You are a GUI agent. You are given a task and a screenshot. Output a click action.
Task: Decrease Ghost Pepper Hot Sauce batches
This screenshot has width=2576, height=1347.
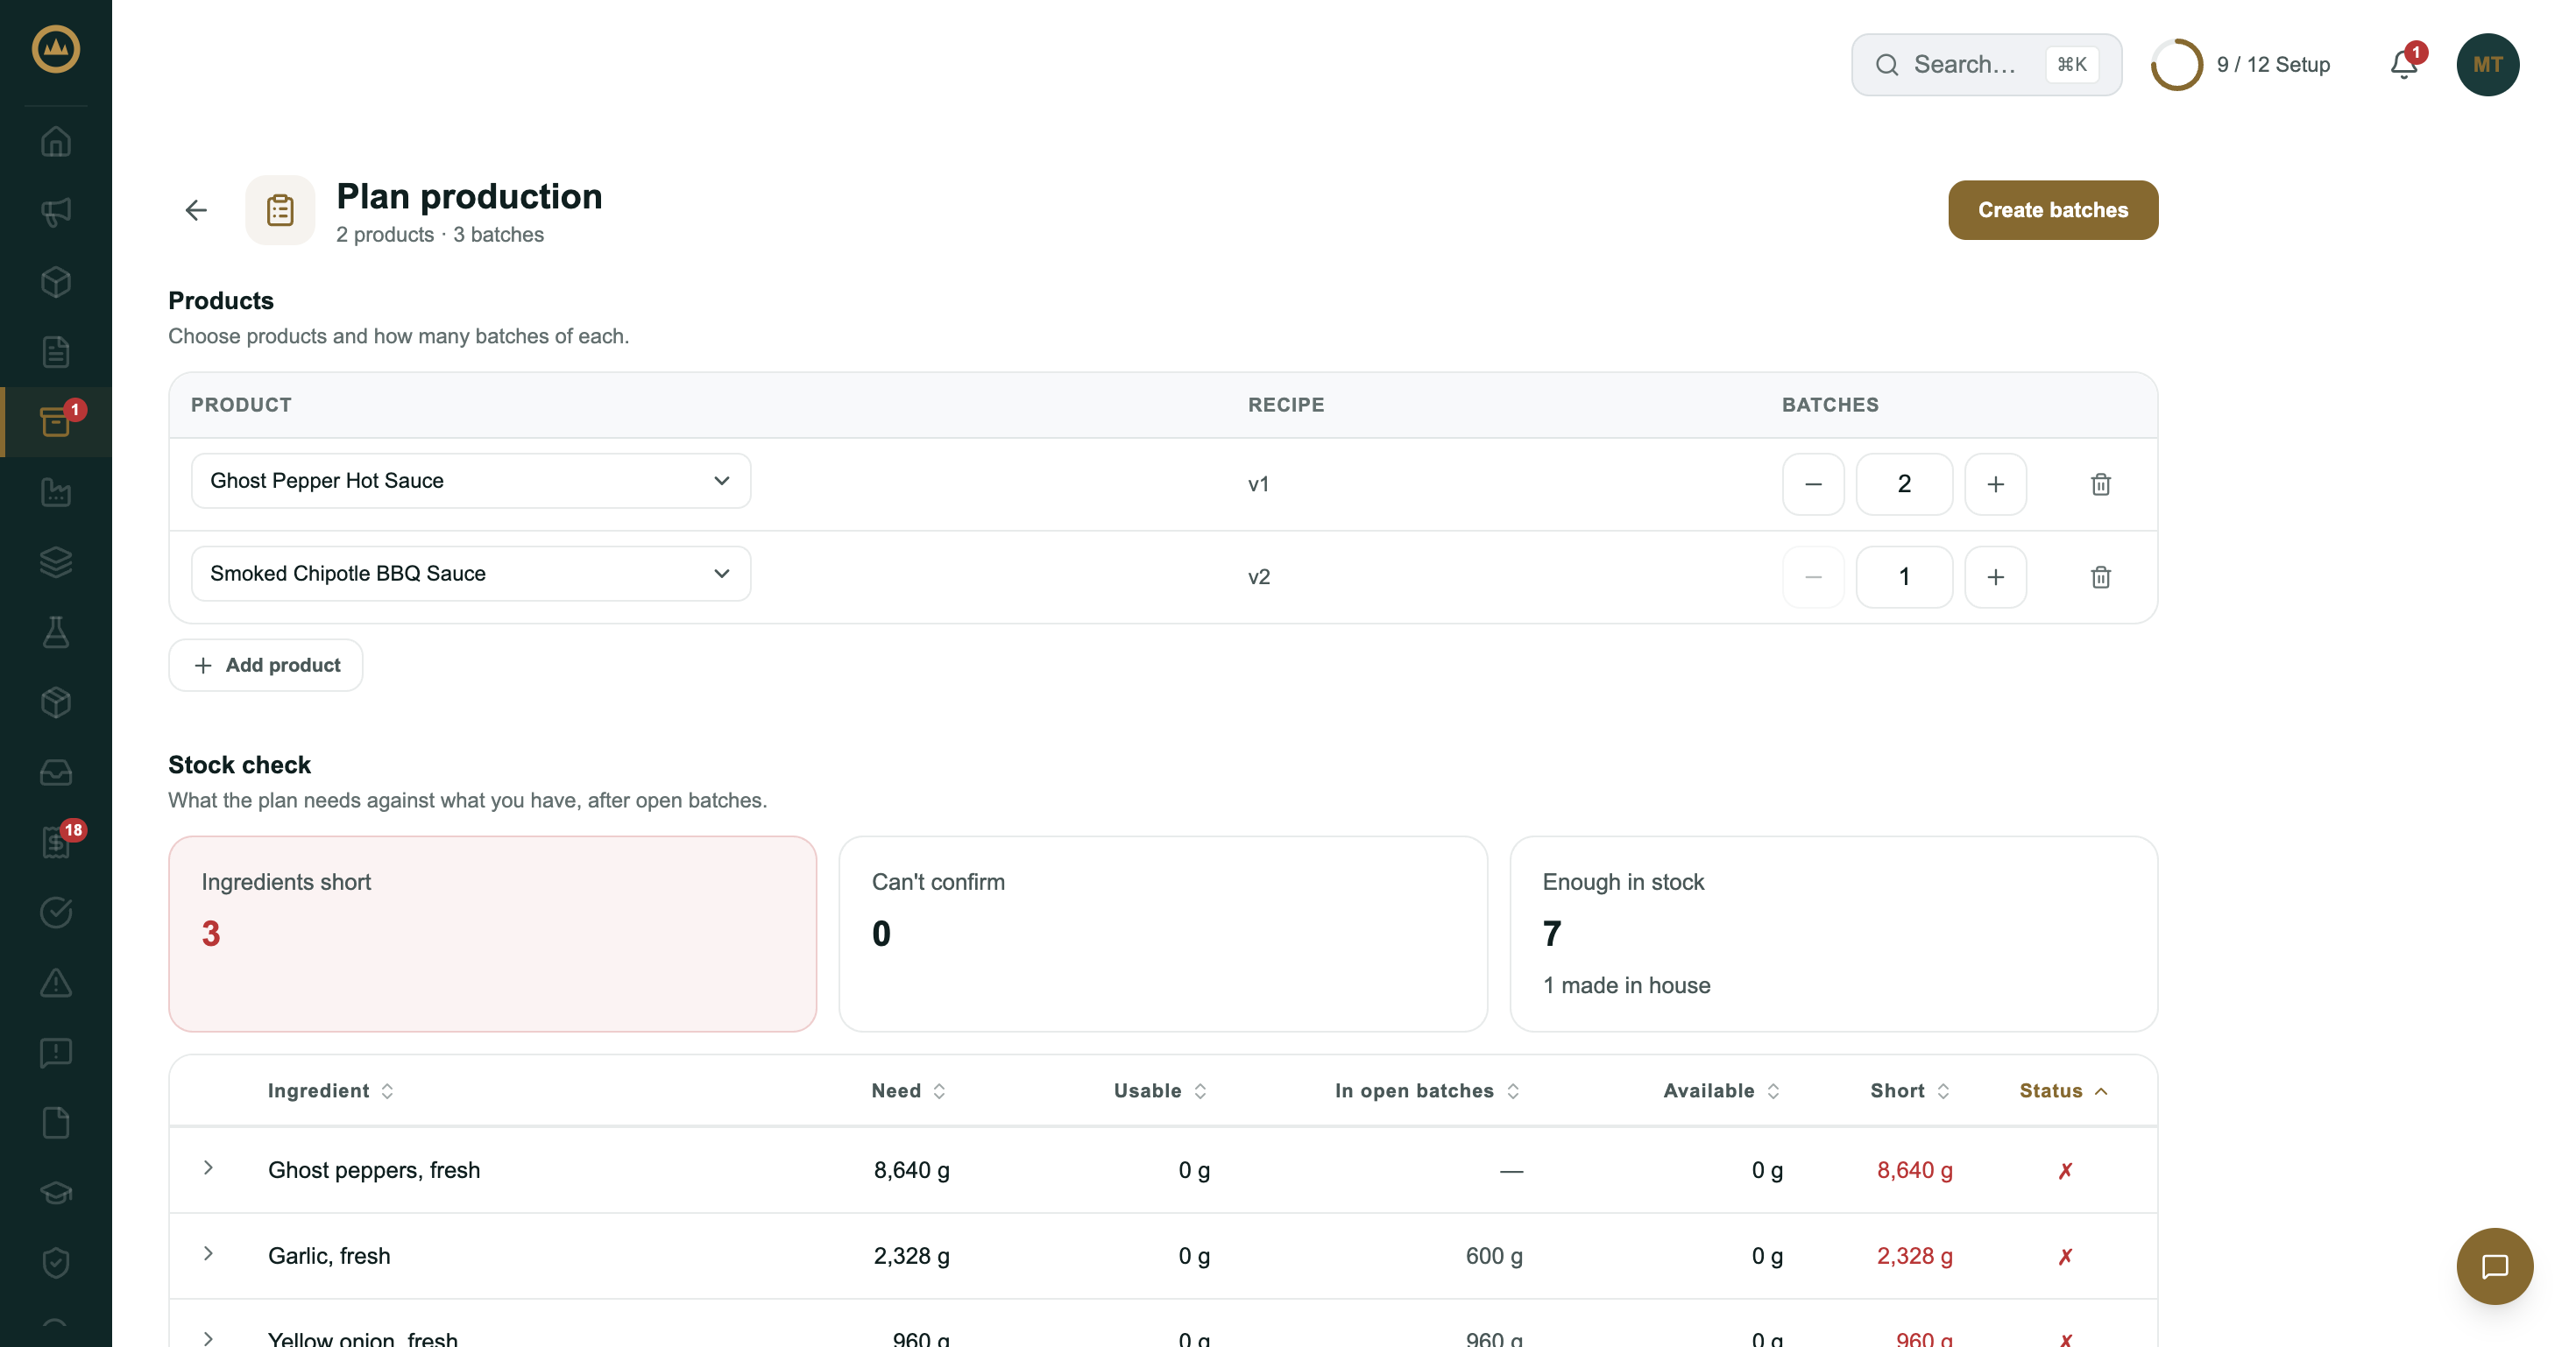(x=1813, y=483)
